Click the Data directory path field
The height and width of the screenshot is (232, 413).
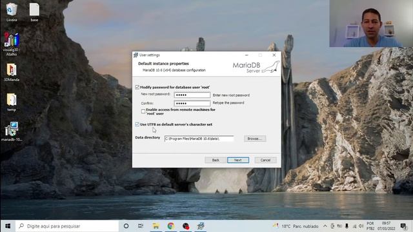click(x=199, y=139)
